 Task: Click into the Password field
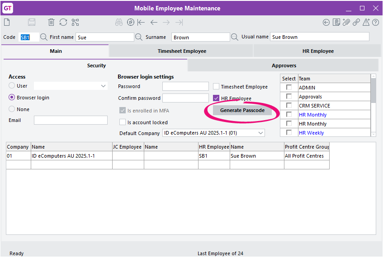(186, 86)
